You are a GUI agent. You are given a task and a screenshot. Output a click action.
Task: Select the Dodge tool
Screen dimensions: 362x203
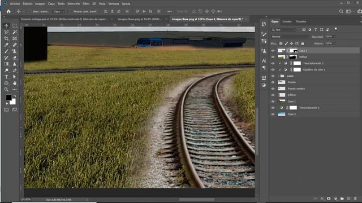point(6,70)
